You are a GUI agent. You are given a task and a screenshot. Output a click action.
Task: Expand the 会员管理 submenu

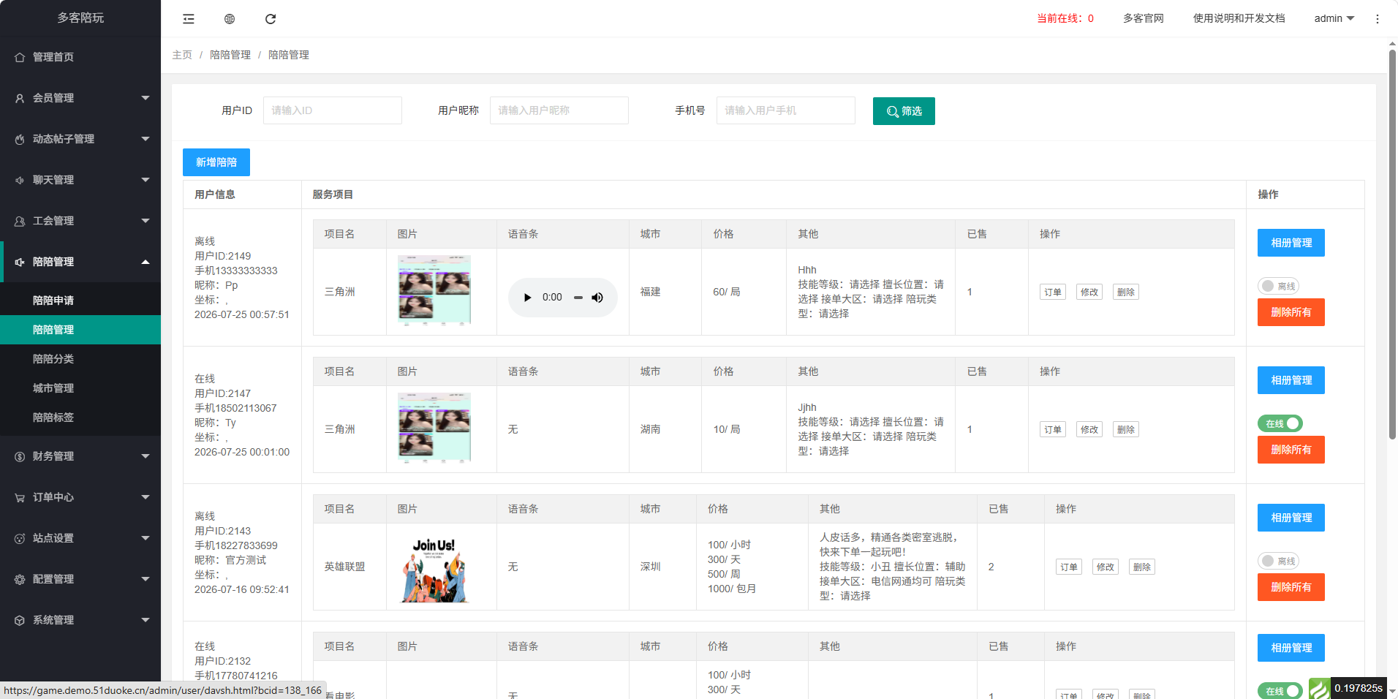[146, 98]
